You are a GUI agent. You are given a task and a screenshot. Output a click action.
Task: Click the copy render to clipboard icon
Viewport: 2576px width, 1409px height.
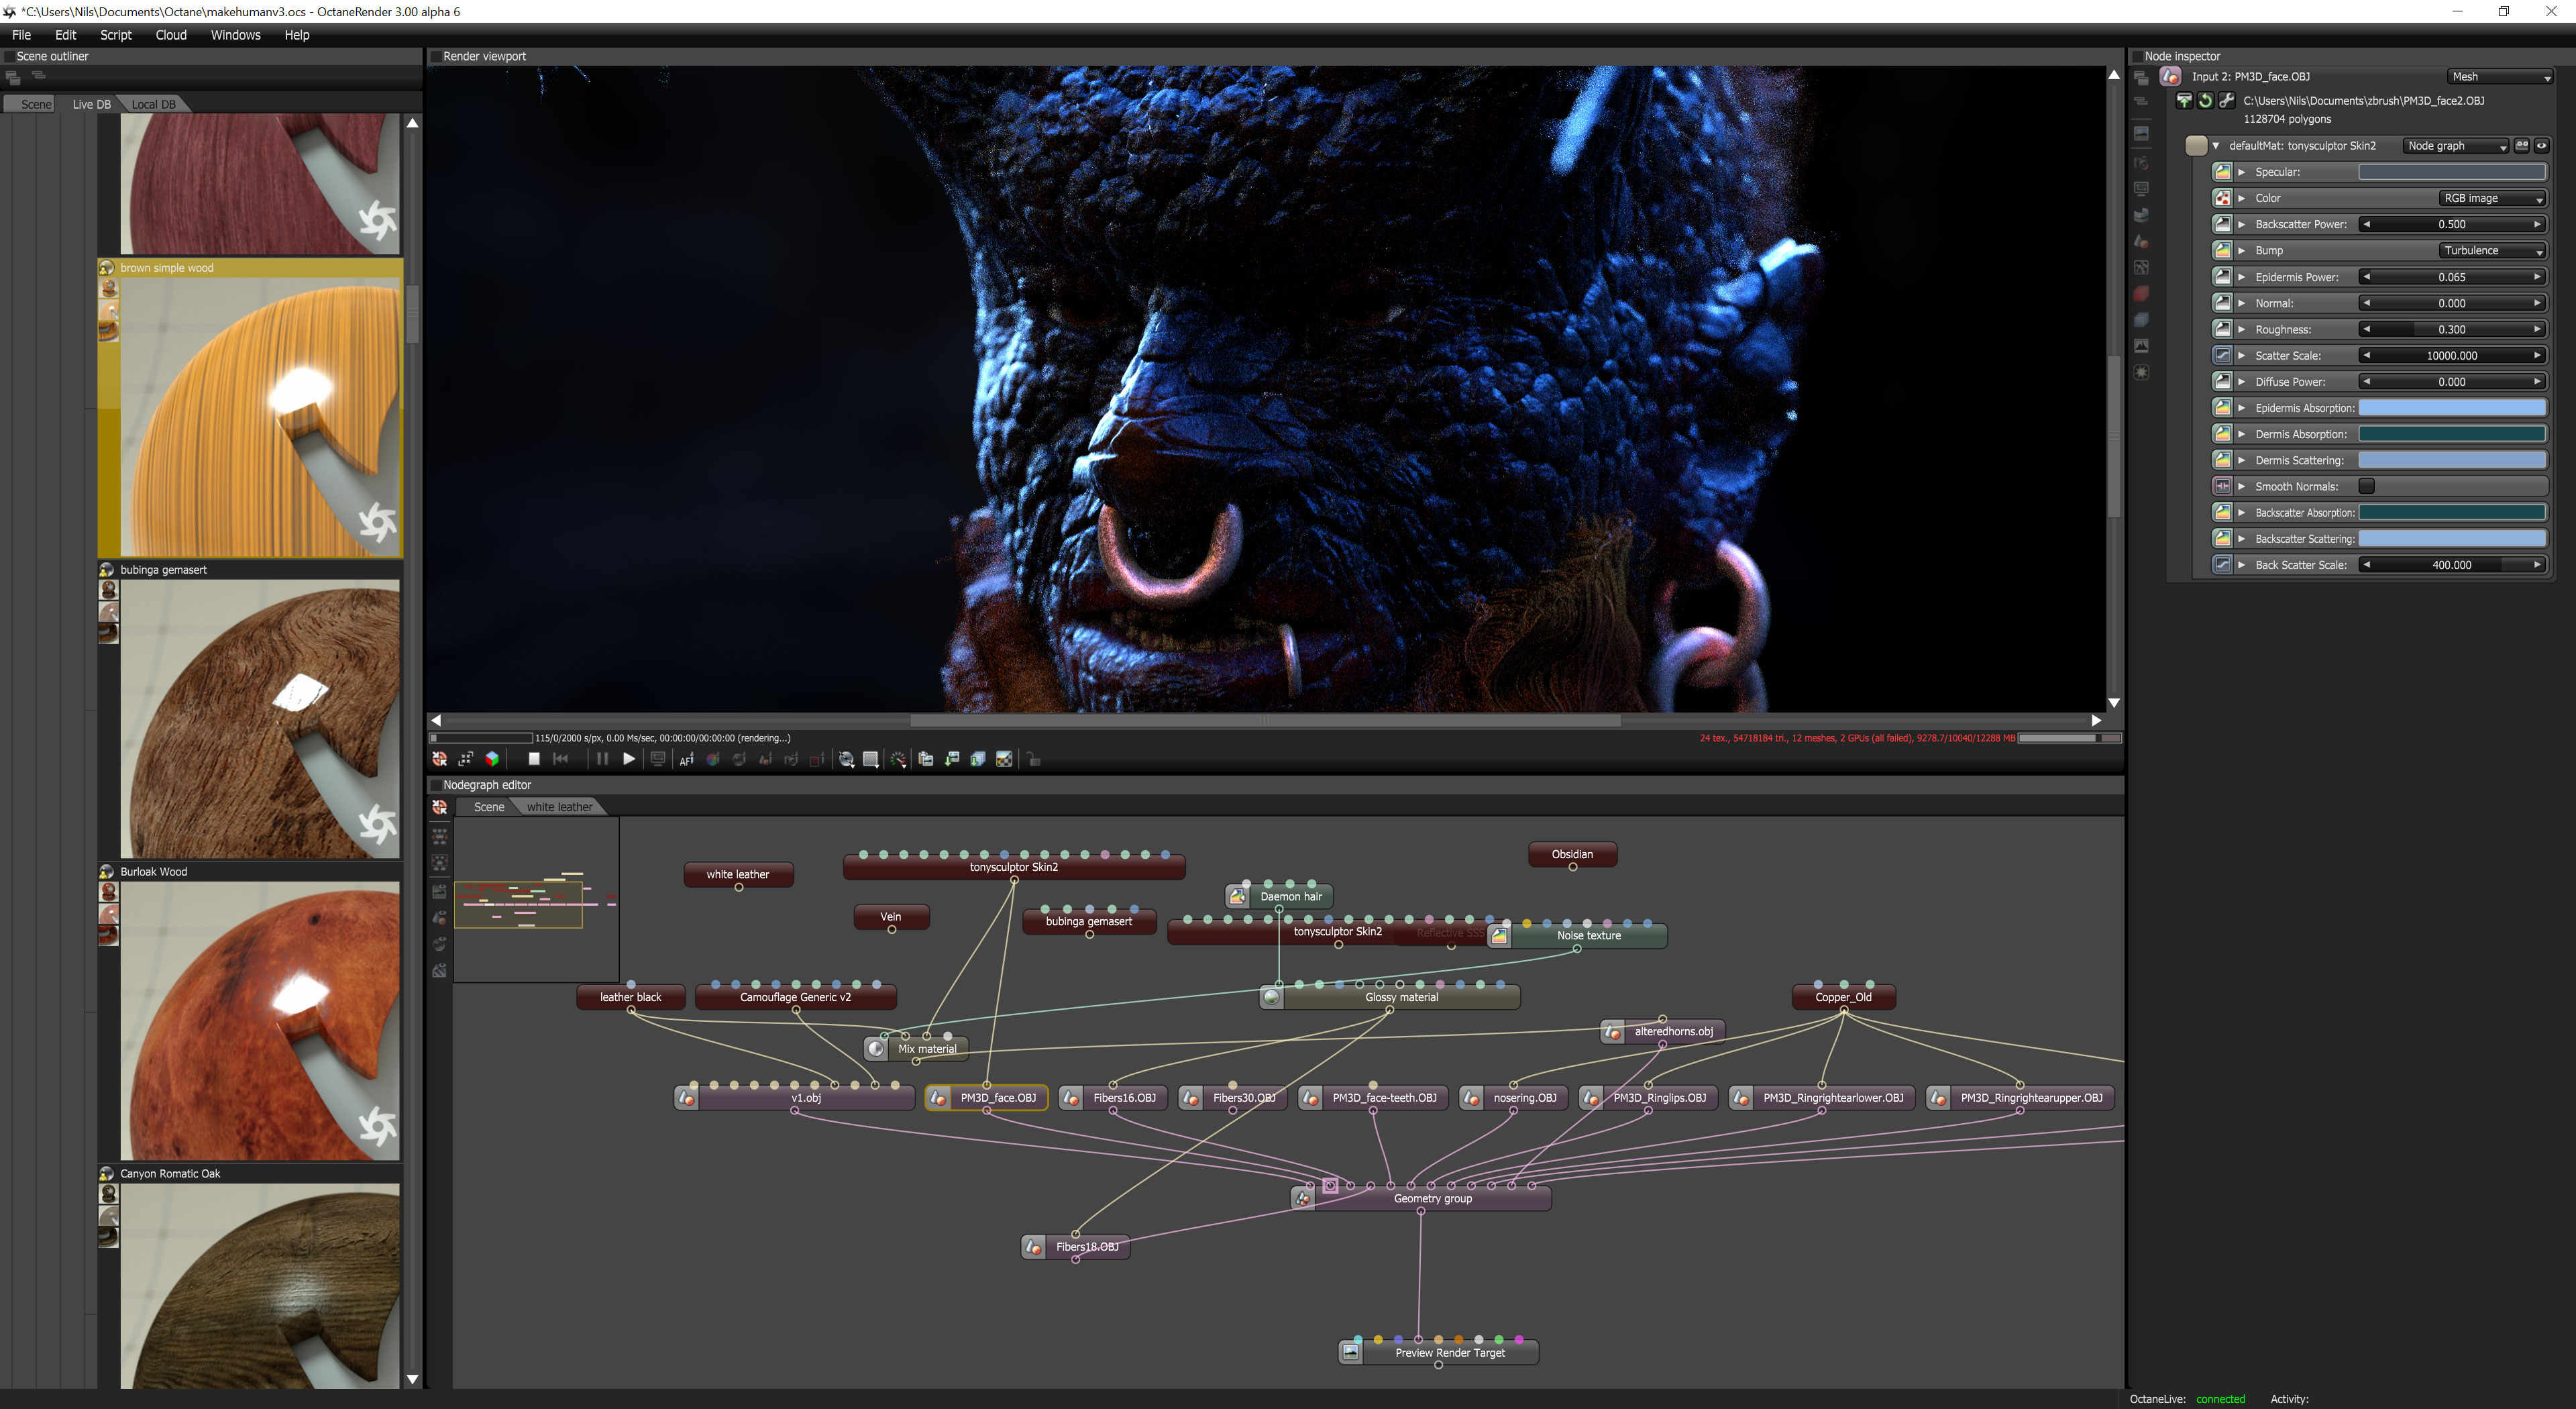click(x=925, y=759)
